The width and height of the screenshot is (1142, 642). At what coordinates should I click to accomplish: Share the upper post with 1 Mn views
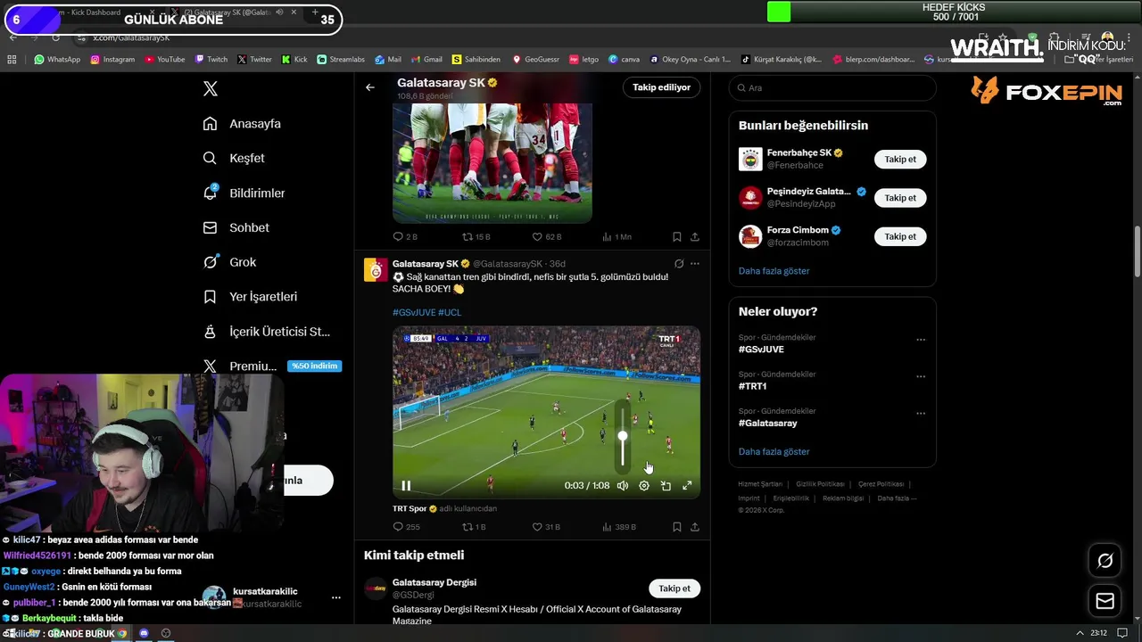(695, 237)
